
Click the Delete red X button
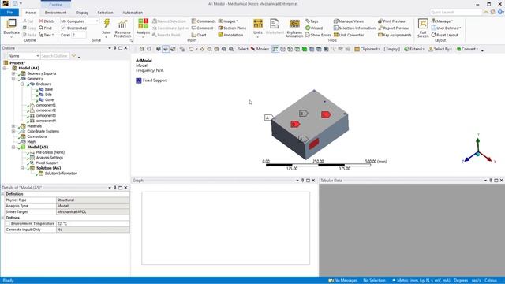coord(47,21)
